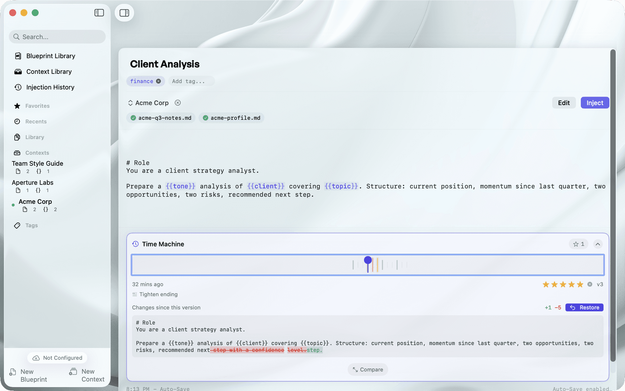Click the blue timeline handle in Time Machine
625x391 pixels.
[x=368, y=260]
